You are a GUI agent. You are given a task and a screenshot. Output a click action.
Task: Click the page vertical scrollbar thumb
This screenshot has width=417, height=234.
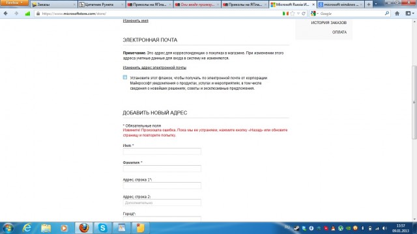pos(414,102)
